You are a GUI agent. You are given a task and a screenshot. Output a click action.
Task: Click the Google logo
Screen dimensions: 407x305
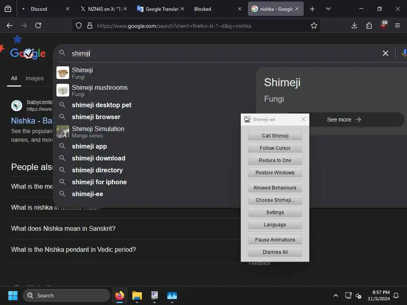(x=28, y=54)
